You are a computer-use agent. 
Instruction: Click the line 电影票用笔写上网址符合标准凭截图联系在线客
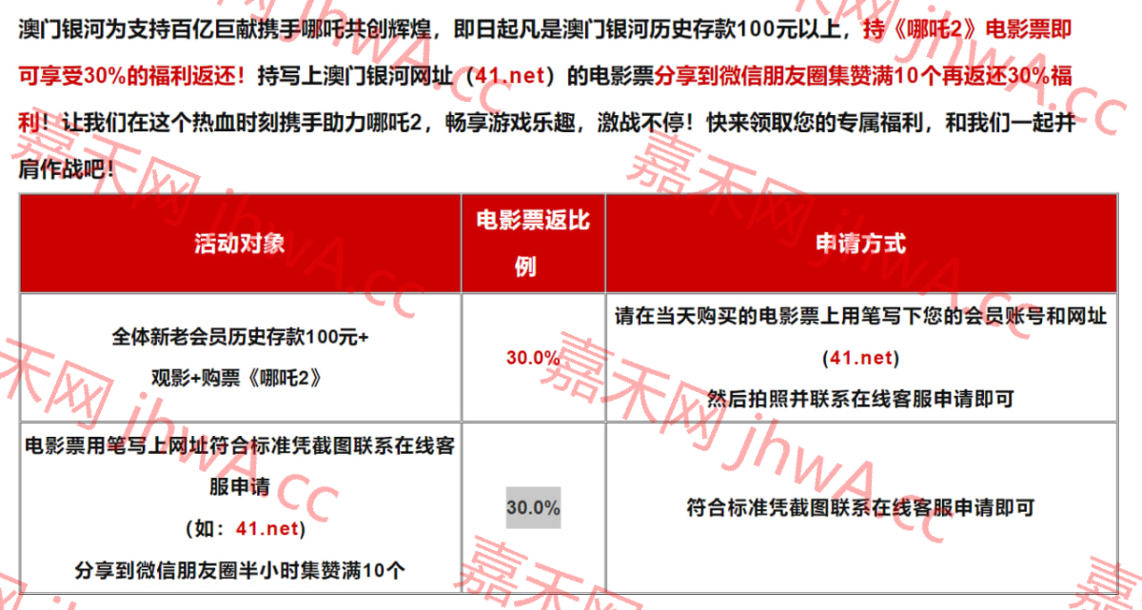point(240,446)
